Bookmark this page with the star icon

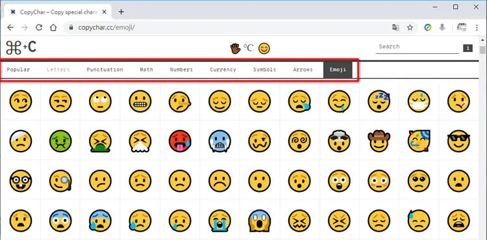(410, 28)
